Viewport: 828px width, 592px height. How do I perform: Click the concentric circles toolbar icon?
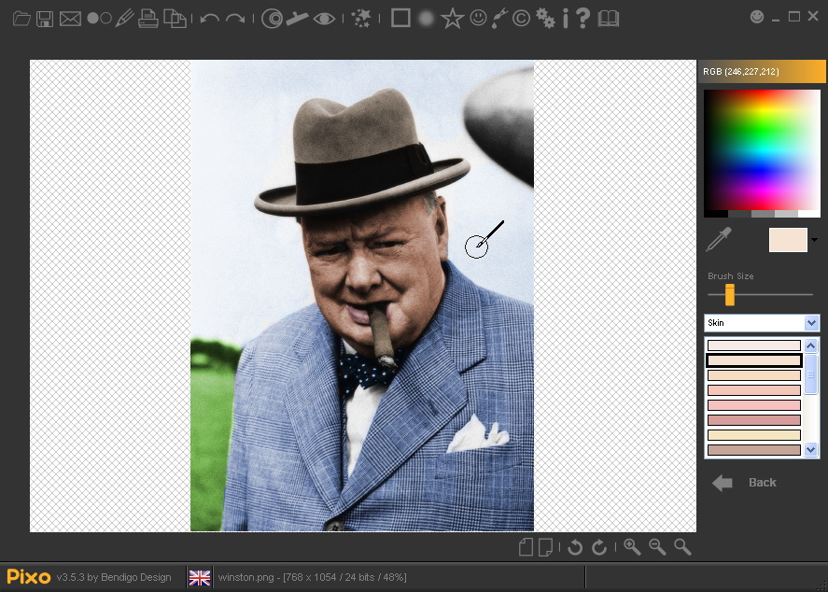point(272,19)
